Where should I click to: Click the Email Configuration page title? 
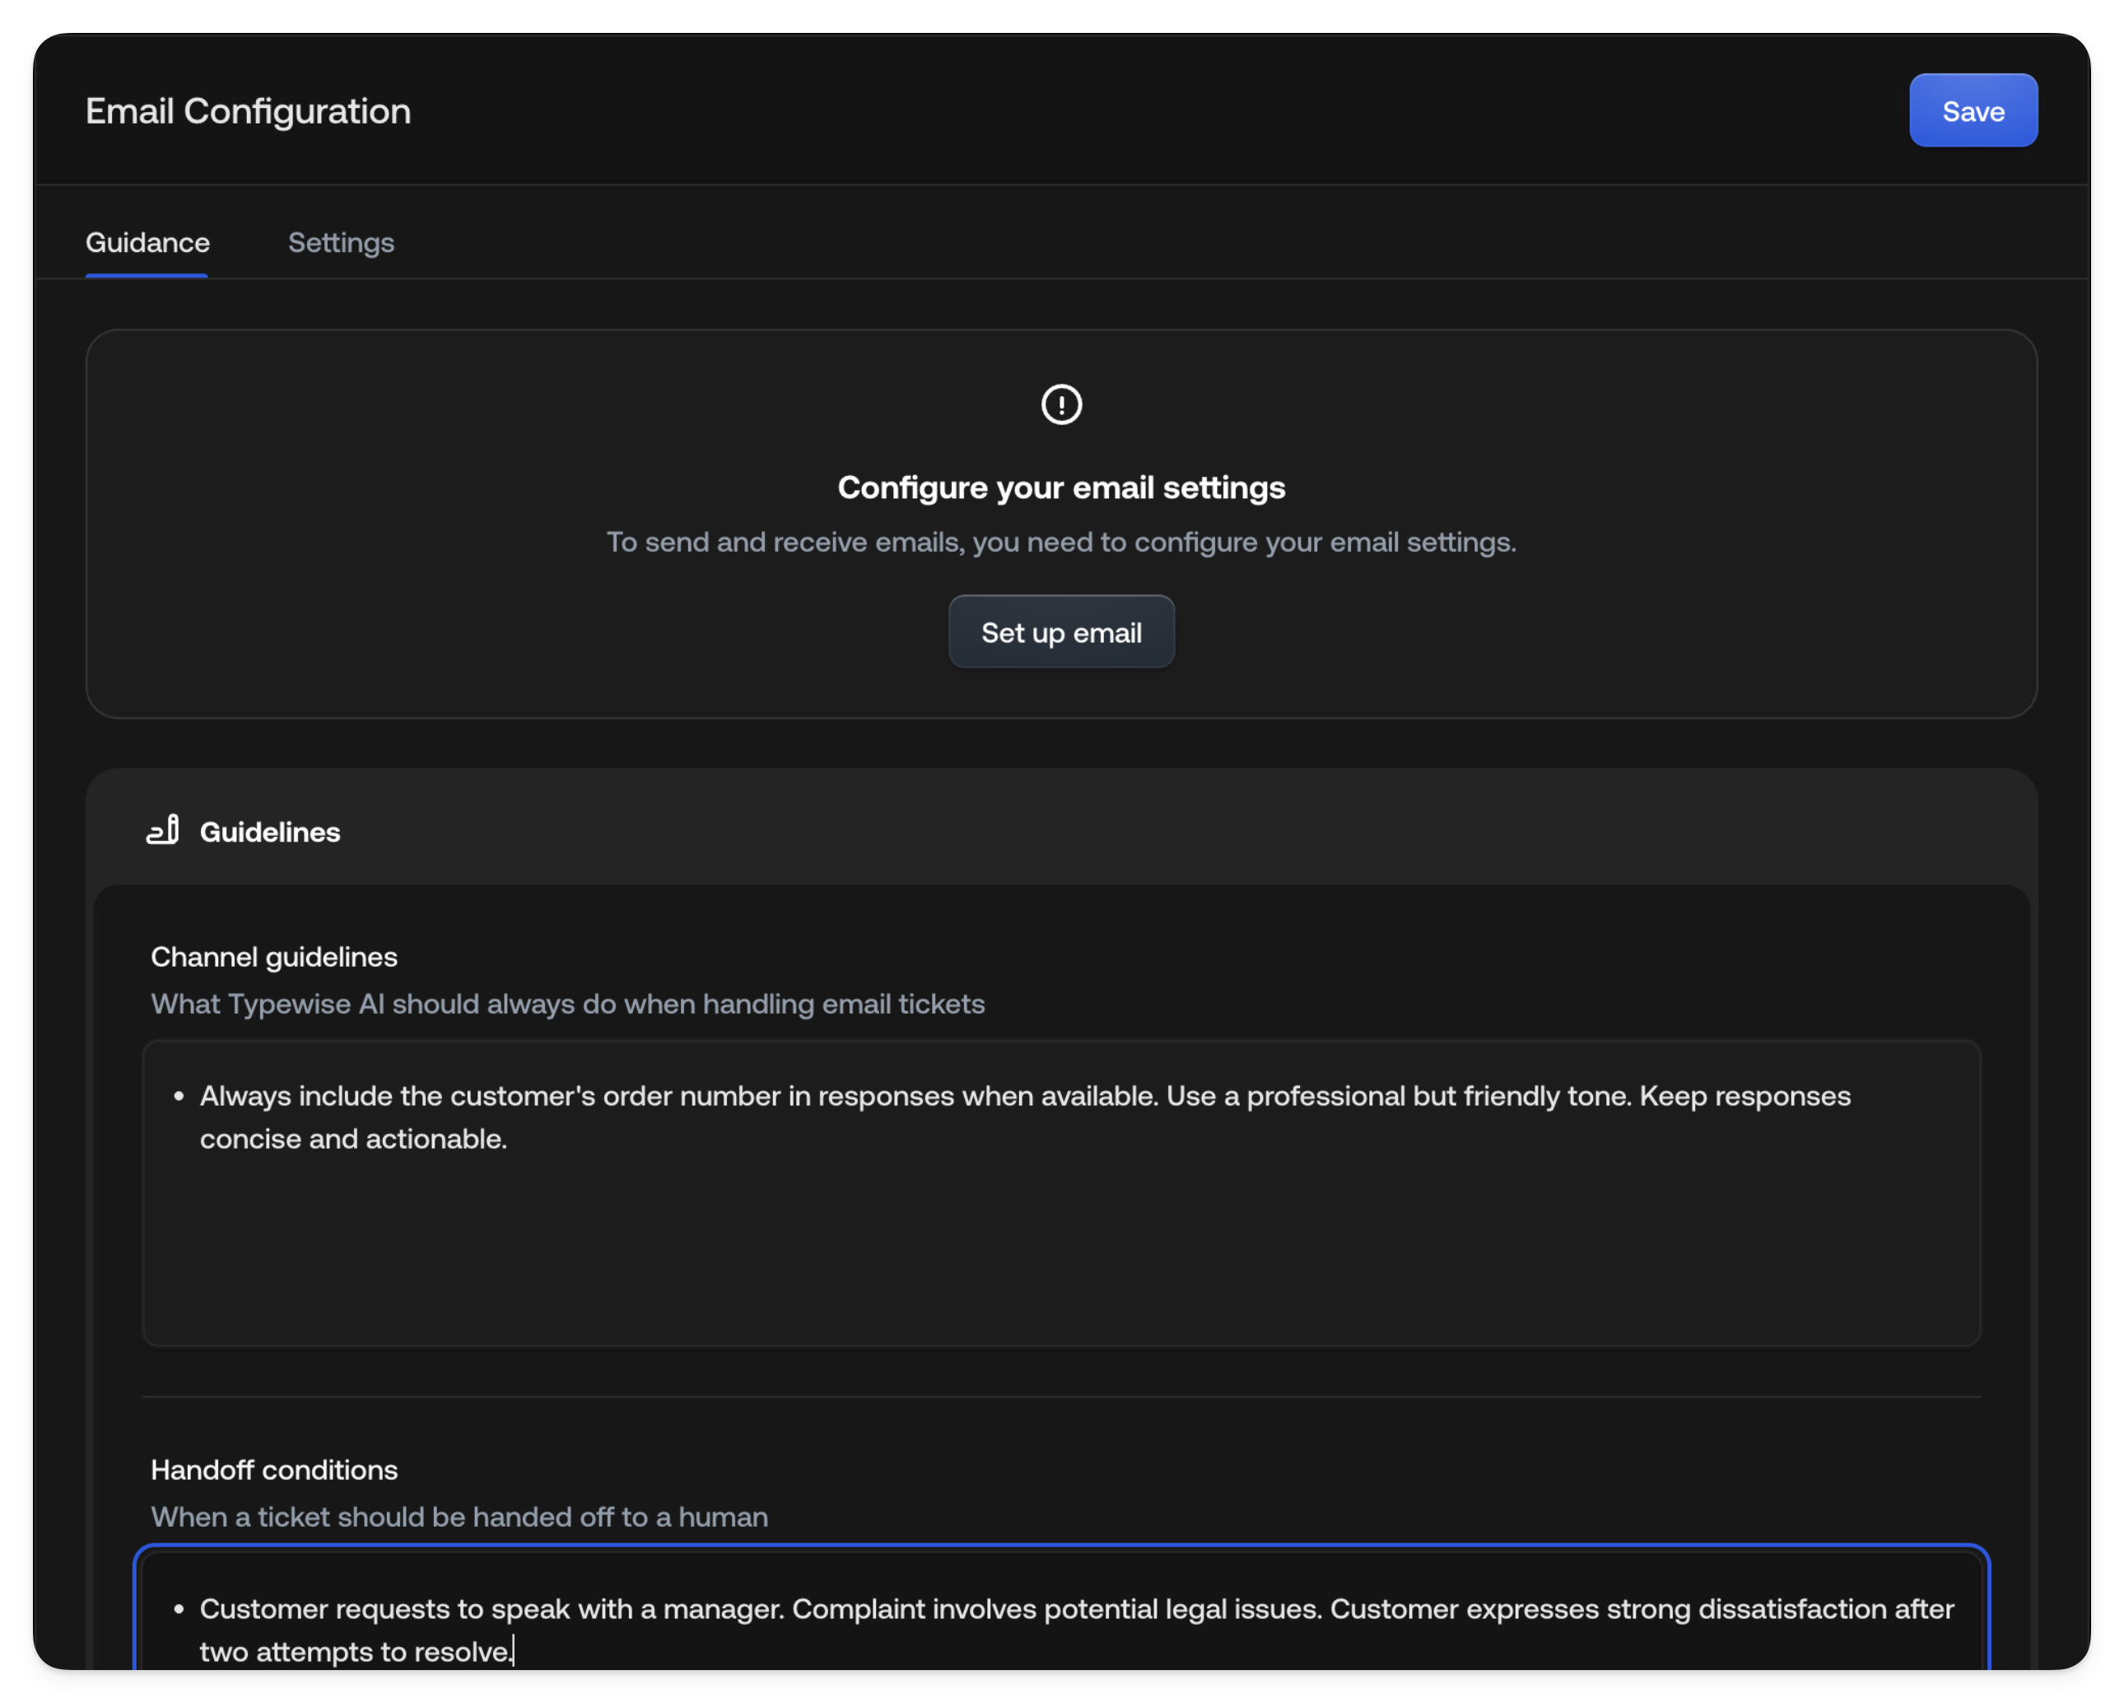249,110
